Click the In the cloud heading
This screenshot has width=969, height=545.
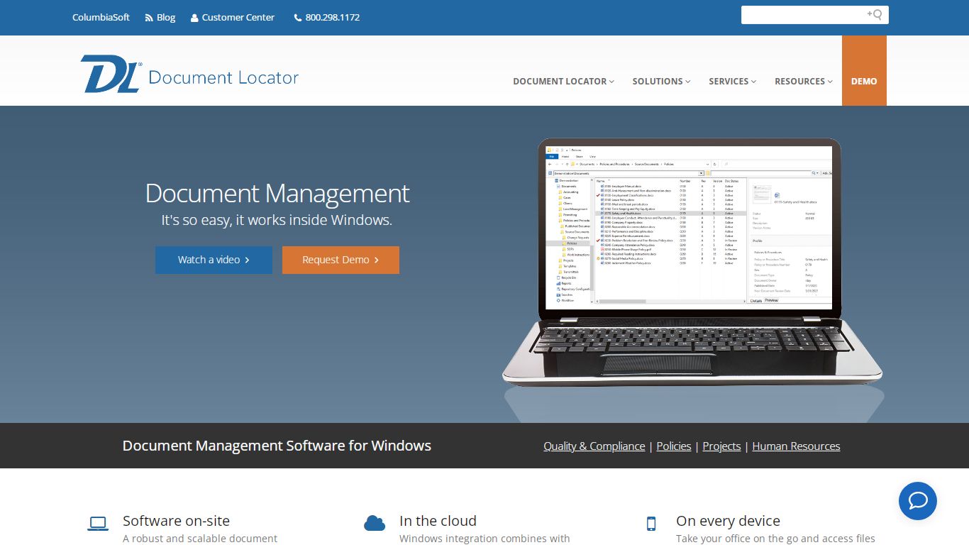[x=438, y=520]
